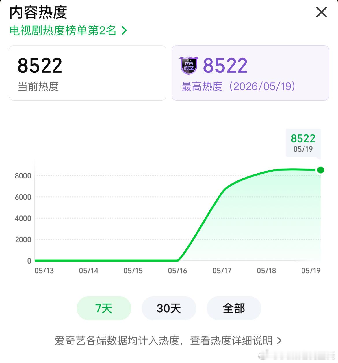
Task: Click the green data point on the chart
Action: (x=320, y=170)
